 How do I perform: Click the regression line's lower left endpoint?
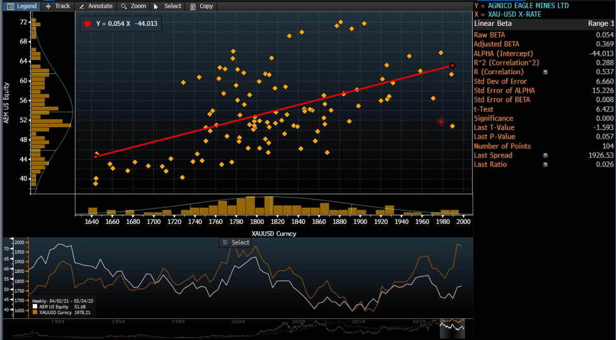96,156
